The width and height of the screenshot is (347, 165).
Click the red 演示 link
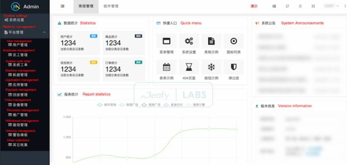(254, 6)
